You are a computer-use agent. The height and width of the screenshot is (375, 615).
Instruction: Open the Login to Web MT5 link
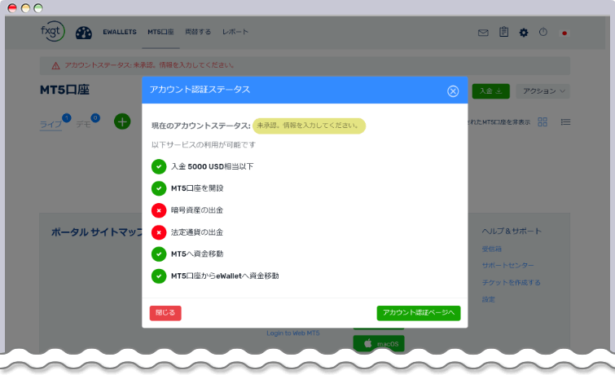coord(293,333)
